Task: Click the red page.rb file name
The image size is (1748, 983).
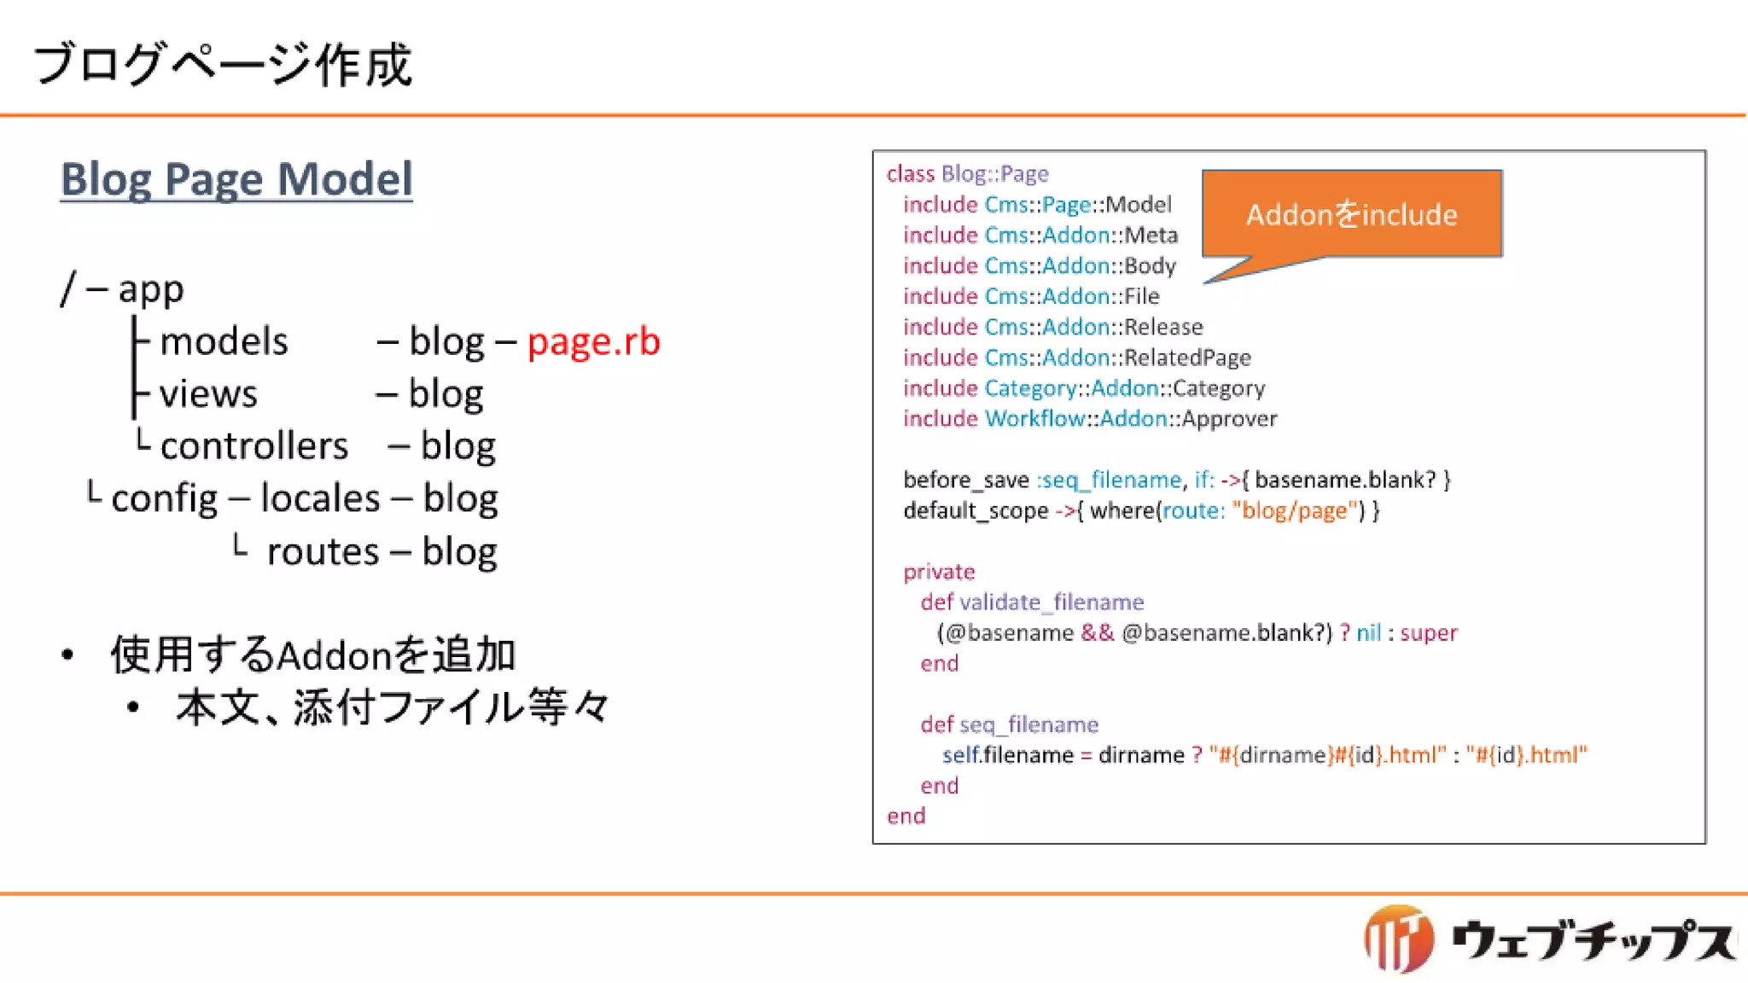Action: click(593, 341)
